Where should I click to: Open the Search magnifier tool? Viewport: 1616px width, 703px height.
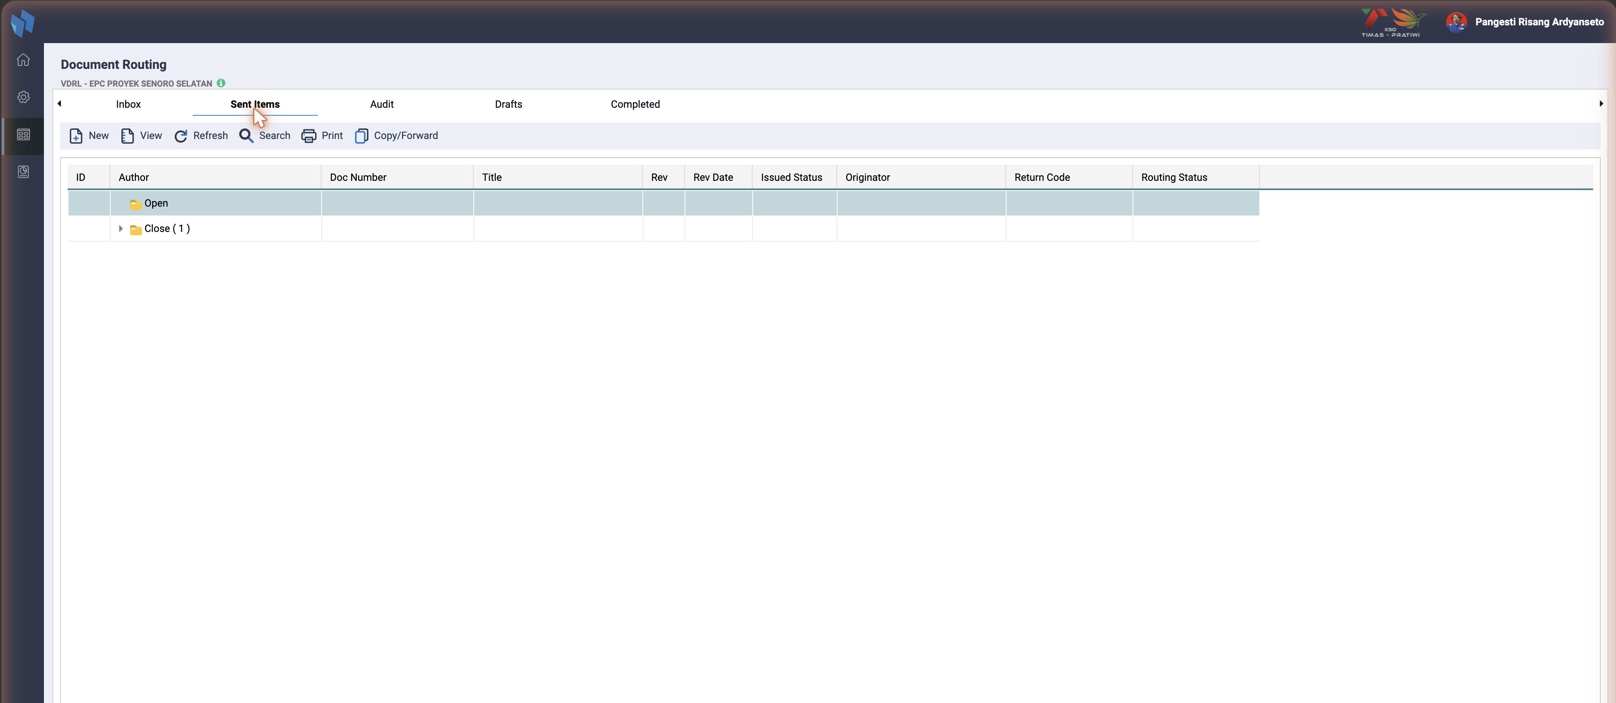tap(246, 136)
